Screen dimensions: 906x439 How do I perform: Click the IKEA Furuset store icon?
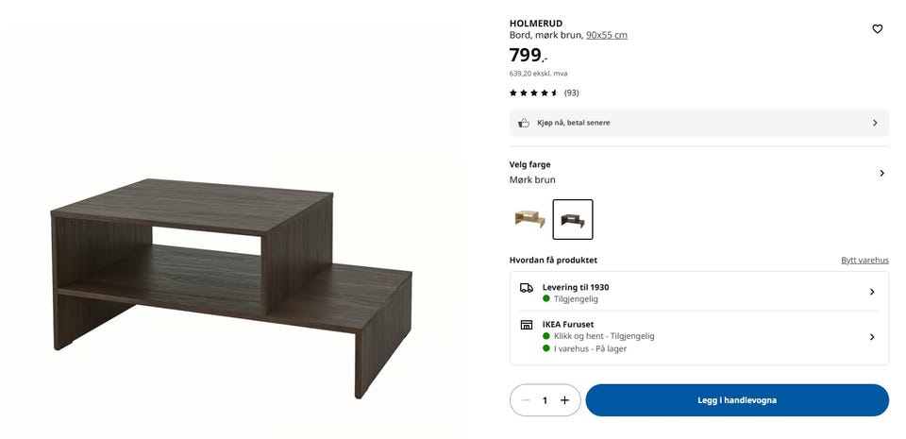point(527,325)
